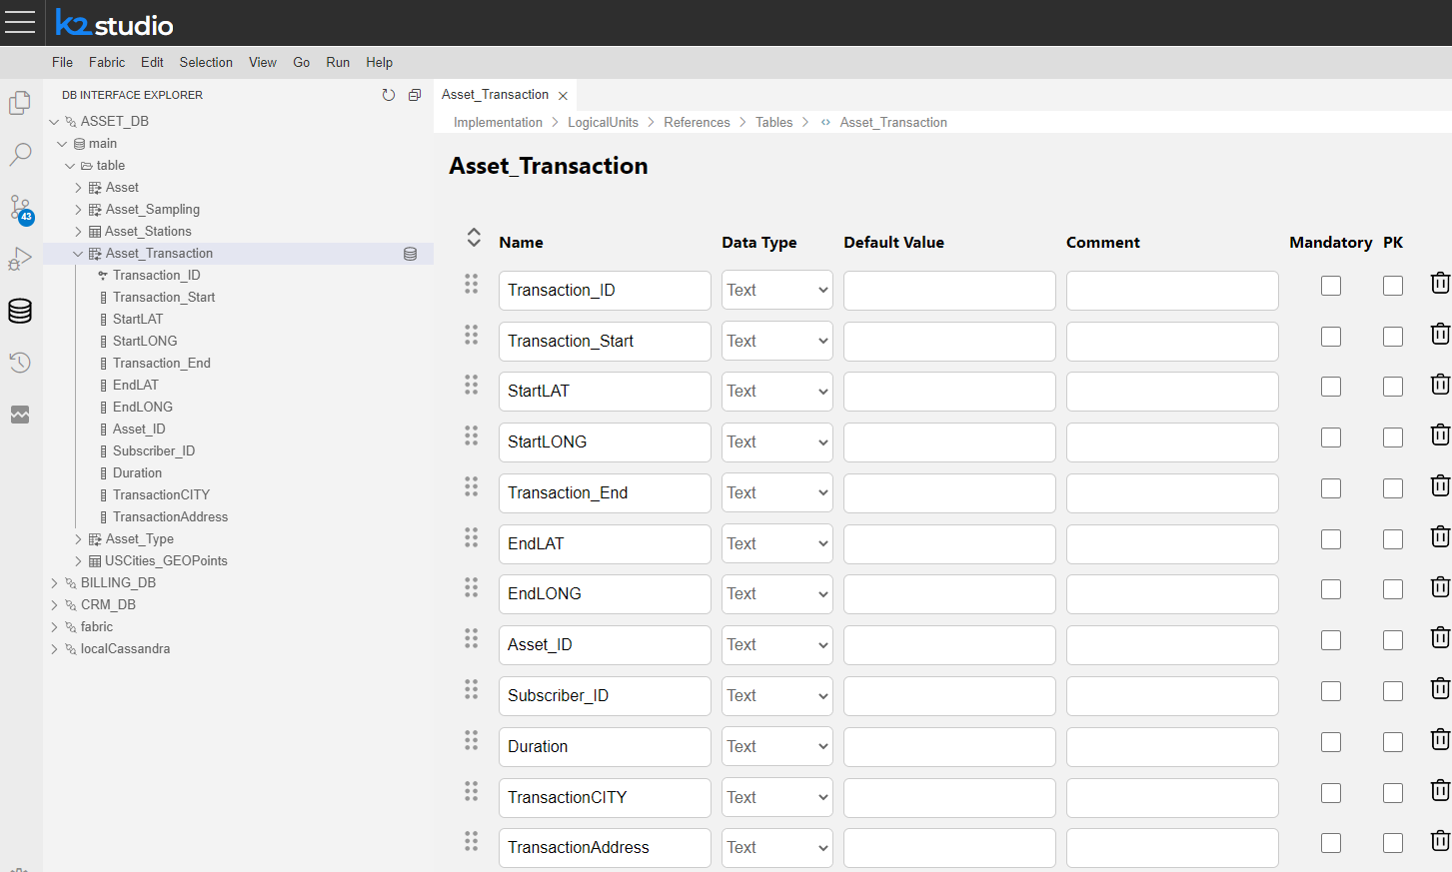Open Data Type dropdown for StartLAT
The height and width of the screenshot is (872, 1452).
(776, 392)
